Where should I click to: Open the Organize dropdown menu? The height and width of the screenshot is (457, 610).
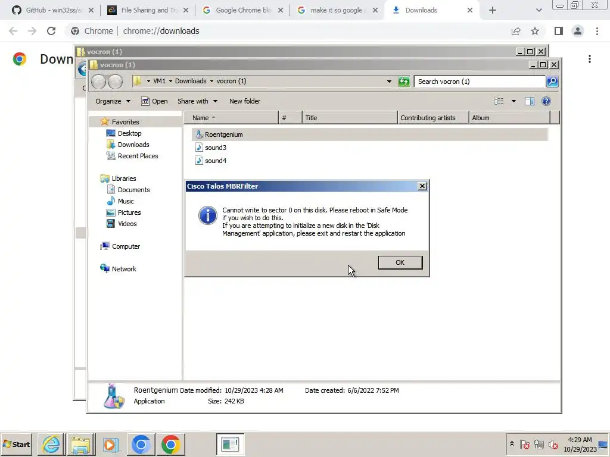(113, 101)
